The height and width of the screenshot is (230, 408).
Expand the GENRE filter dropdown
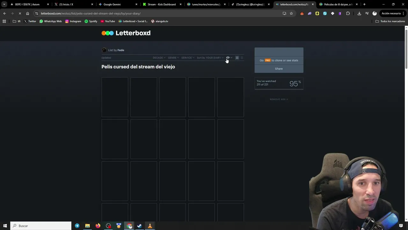pyautogui.click(x=173, y=58)
